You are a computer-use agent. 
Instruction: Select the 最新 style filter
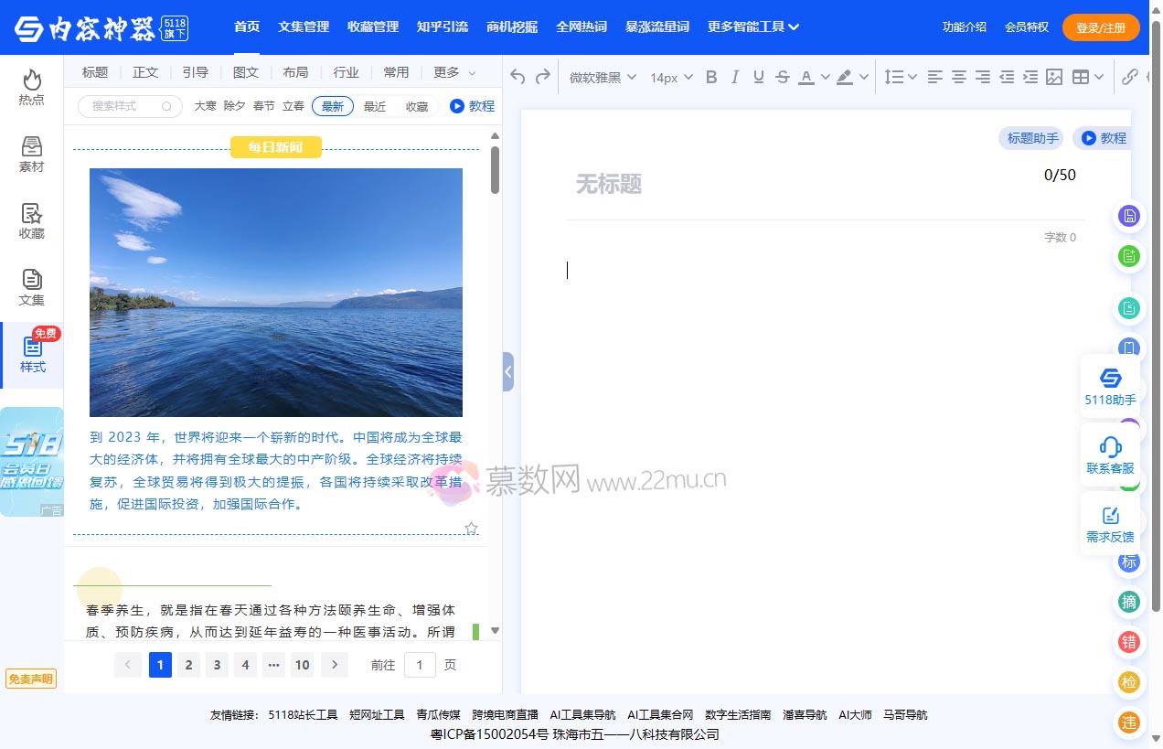[x=333, y=106]
